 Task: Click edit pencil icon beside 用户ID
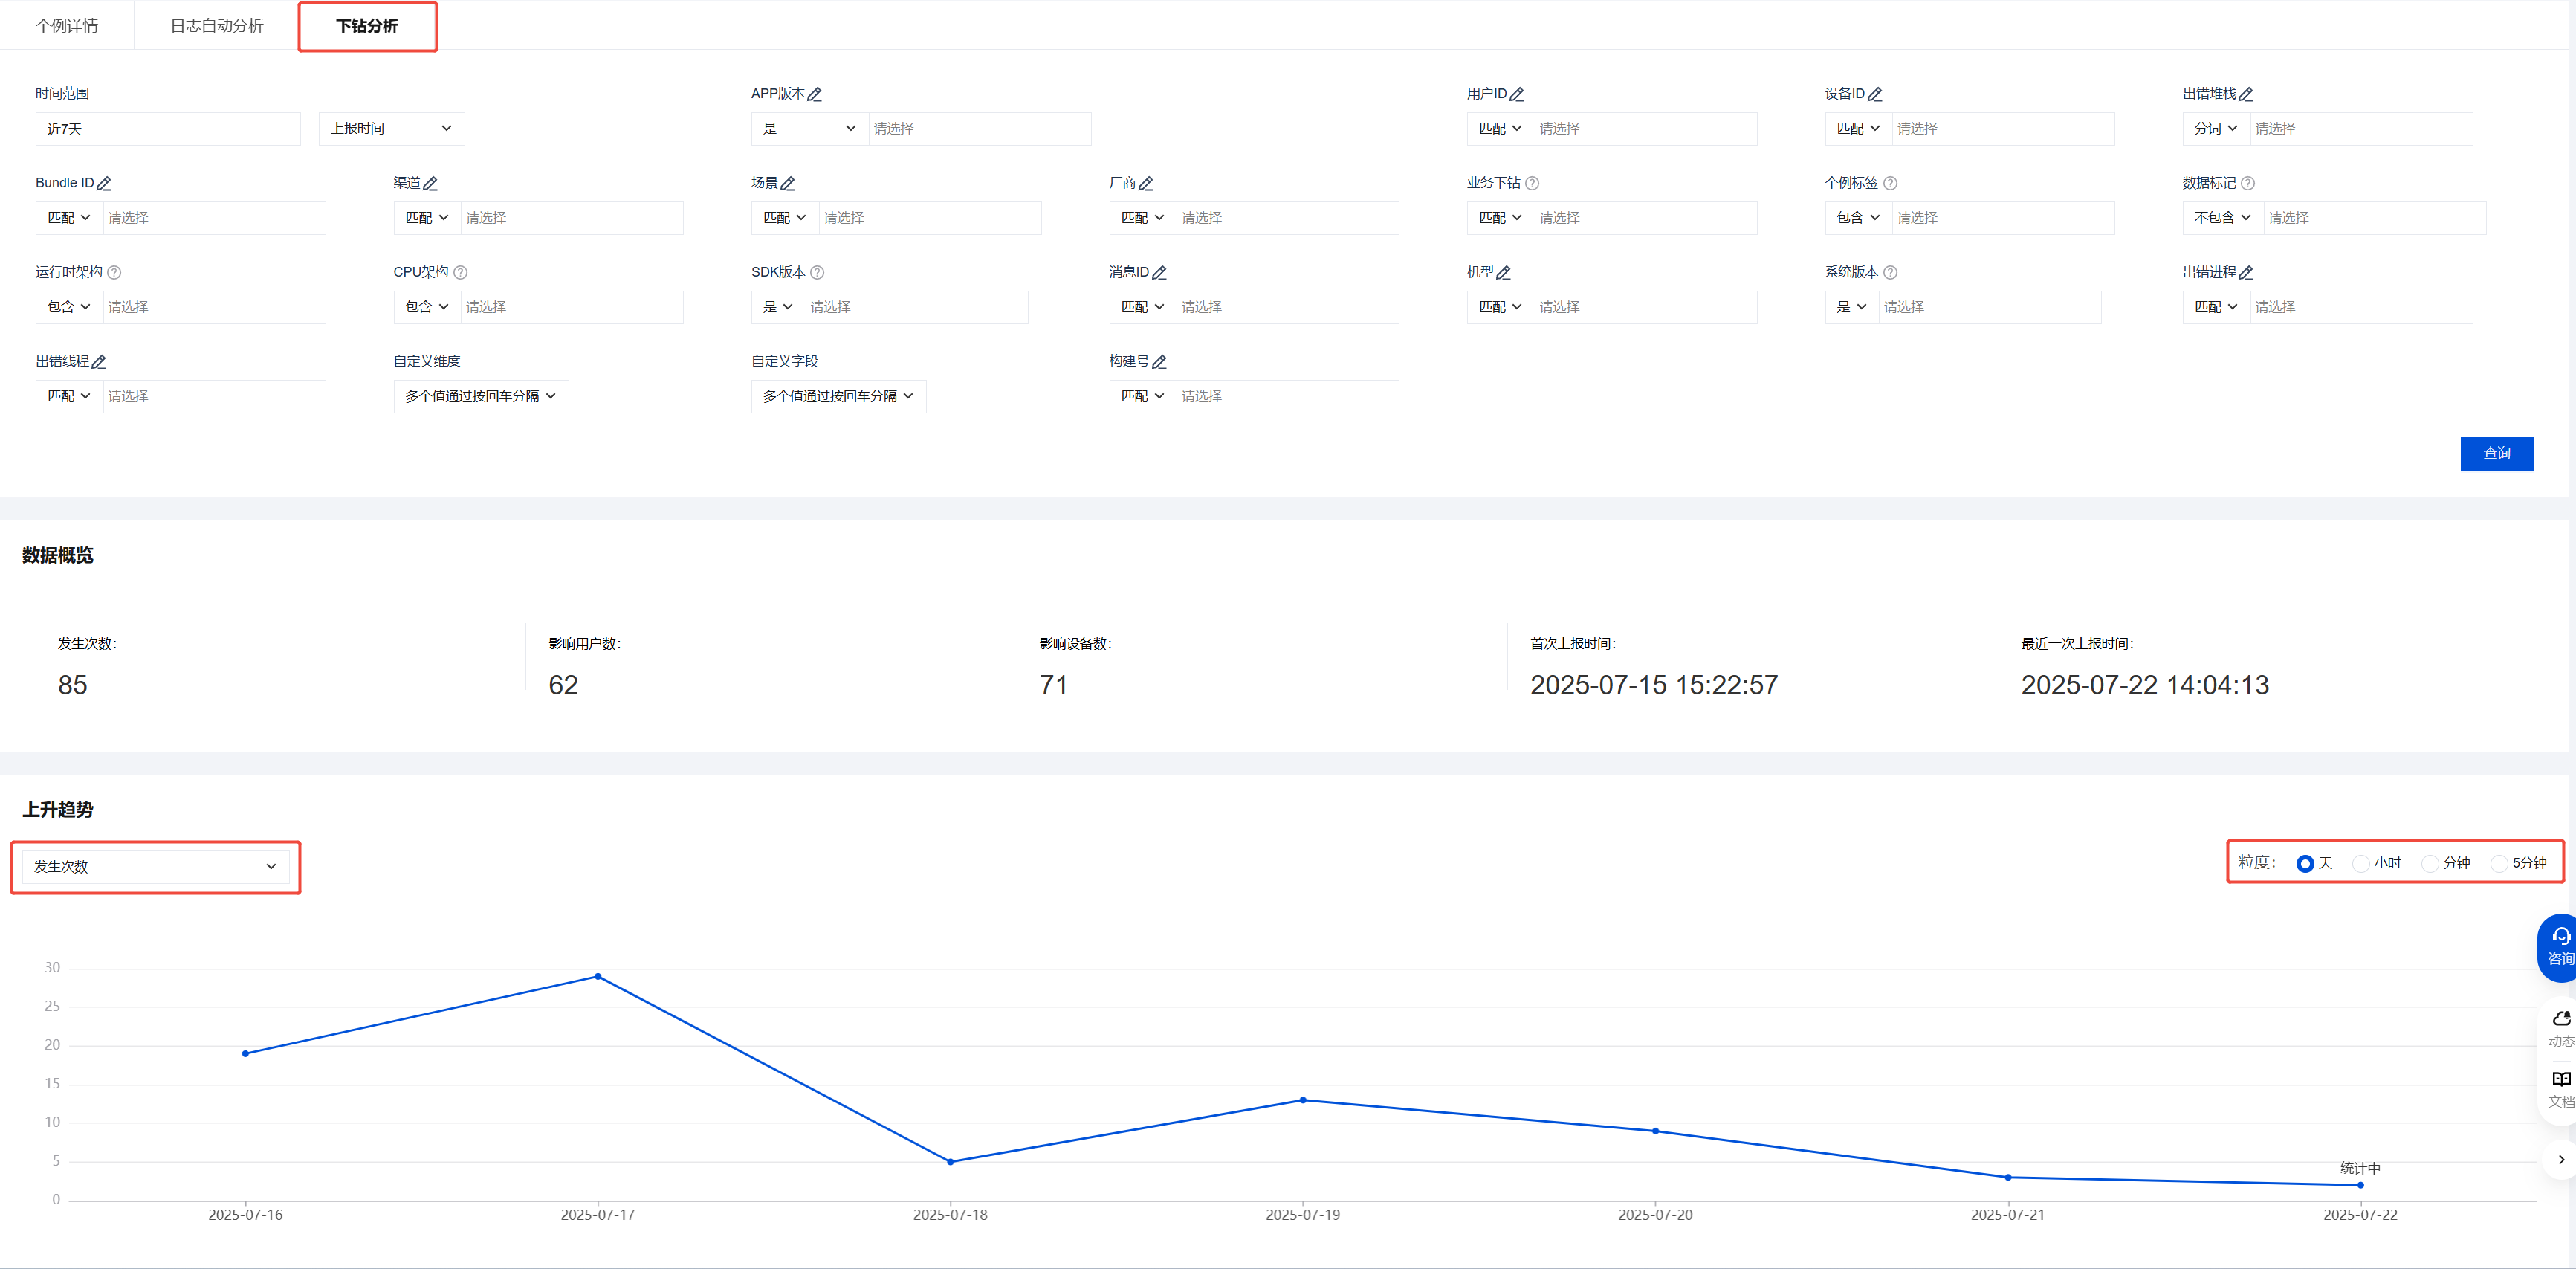coord(1516,94)
